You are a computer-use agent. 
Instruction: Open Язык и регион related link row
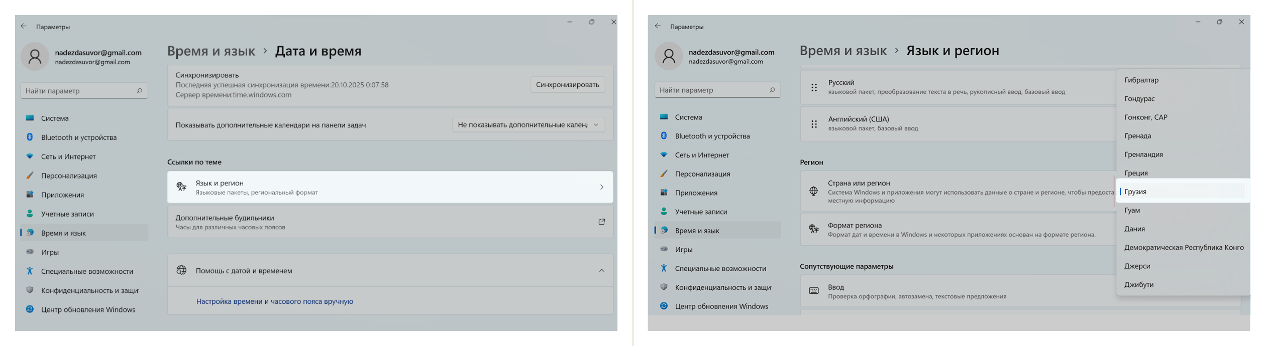click(390, 187)
